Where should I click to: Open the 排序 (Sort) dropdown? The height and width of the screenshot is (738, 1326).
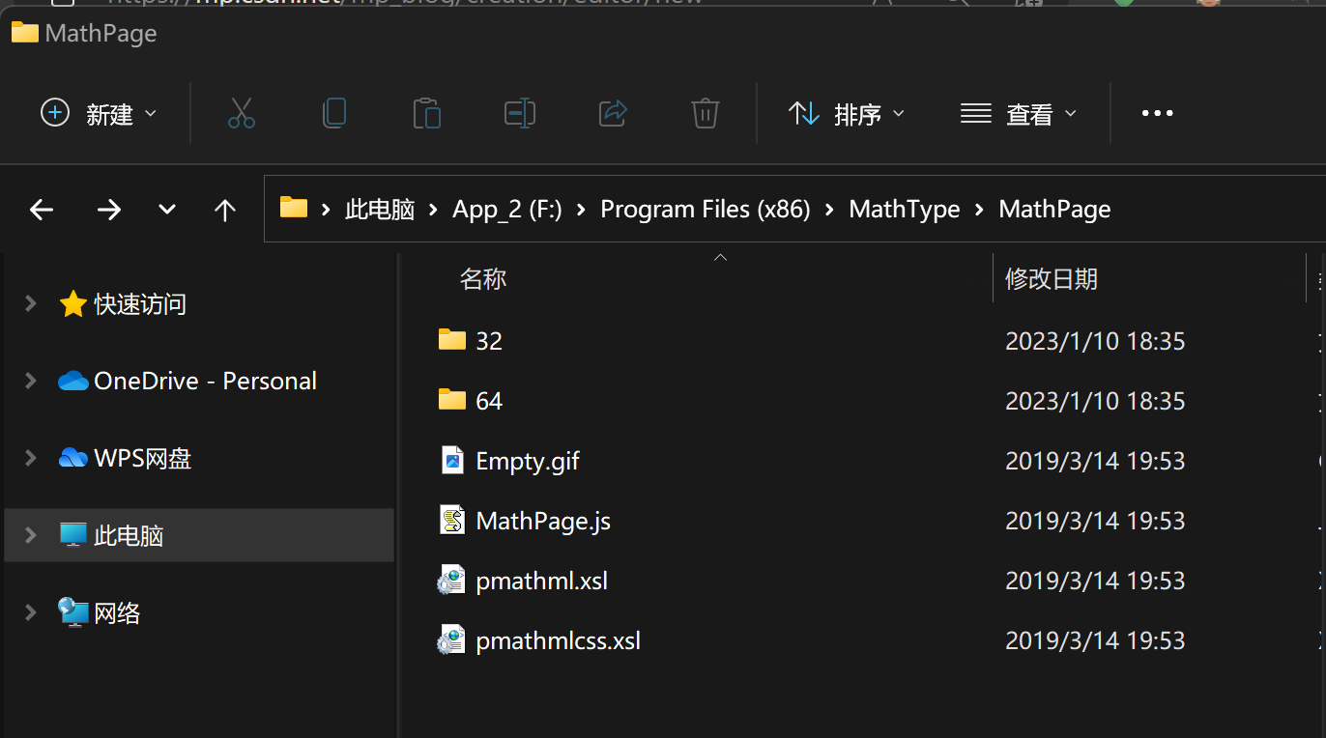tap(847, 113)
